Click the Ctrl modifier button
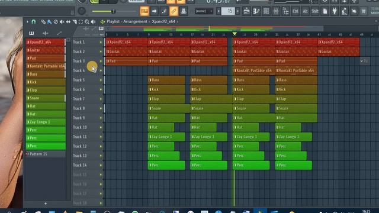The image size is (379, 213). [x=296, y=11]
